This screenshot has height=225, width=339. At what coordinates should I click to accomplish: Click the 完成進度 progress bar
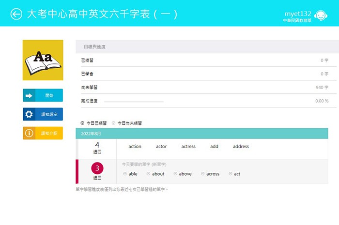tap(134, 101)
